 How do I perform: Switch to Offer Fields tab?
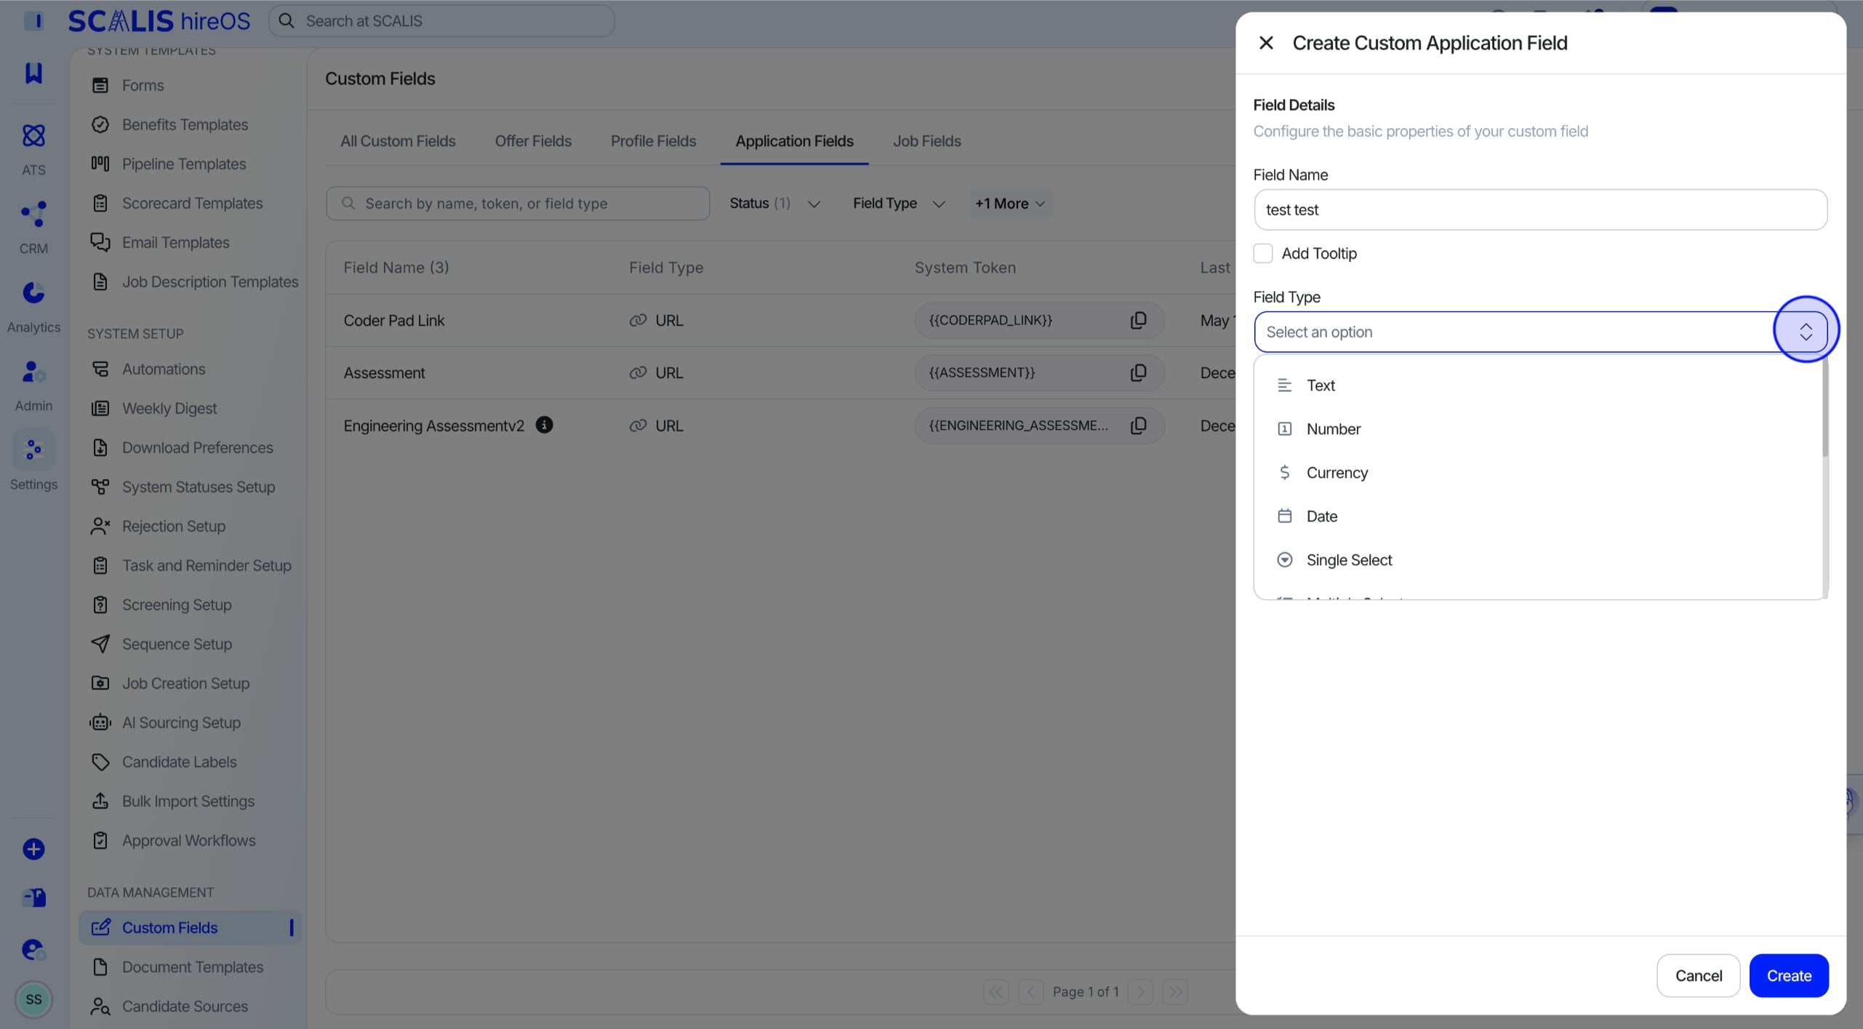(533, 141)
